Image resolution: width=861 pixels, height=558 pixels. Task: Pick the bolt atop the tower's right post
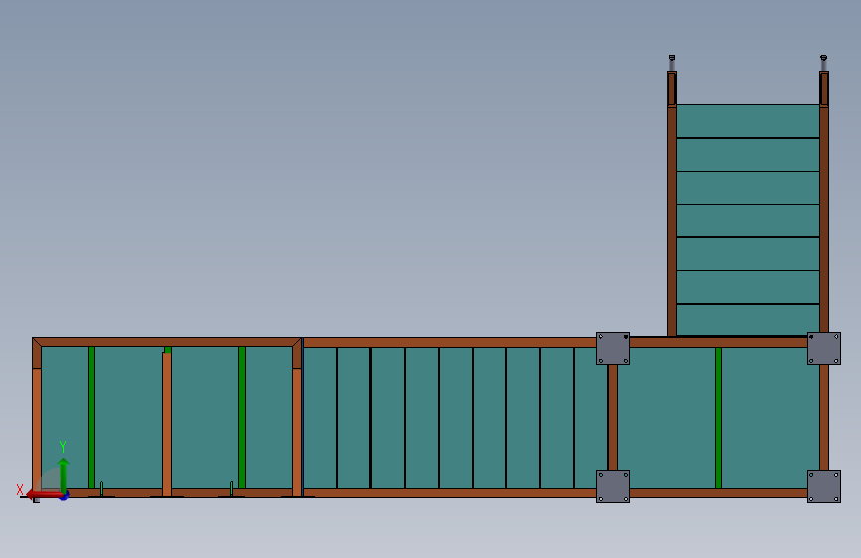pos(823,63)
